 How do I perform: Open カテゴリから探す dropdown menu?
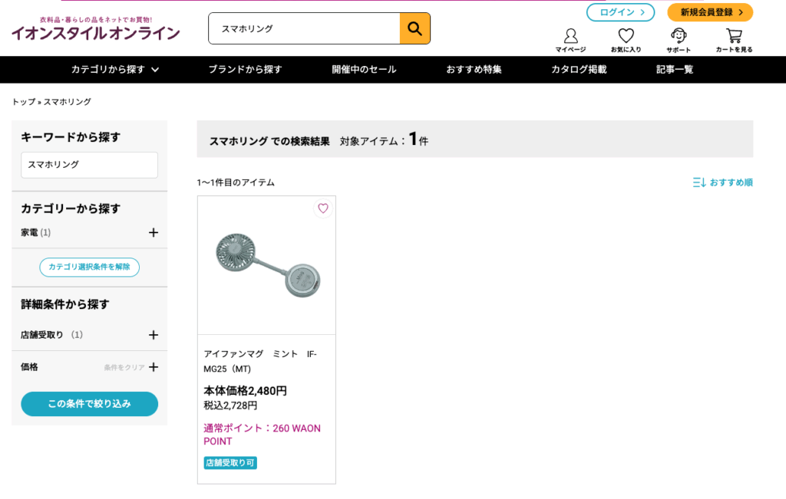(115, 70)
